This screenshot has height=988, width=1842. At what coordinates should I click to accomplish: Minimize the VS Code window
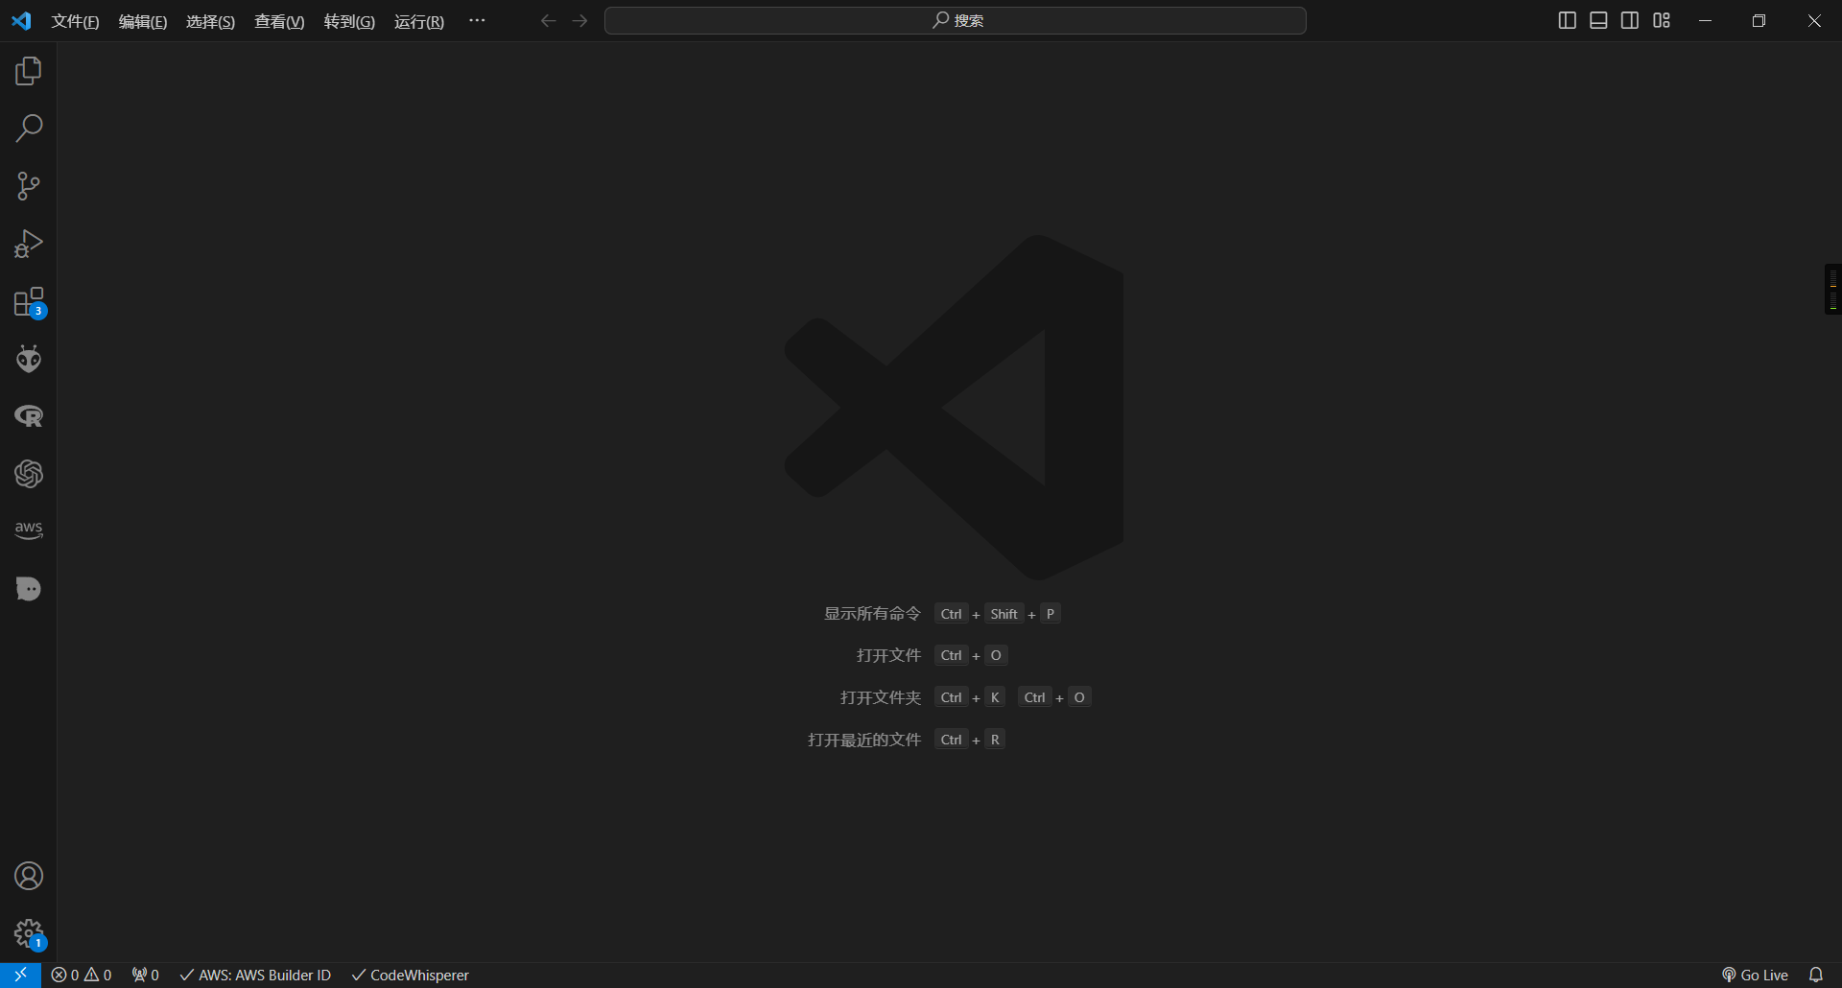1705,21
